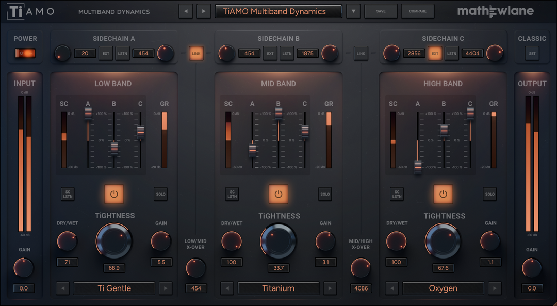
Task: Open the Titanium preset selector
Action: 278,288
